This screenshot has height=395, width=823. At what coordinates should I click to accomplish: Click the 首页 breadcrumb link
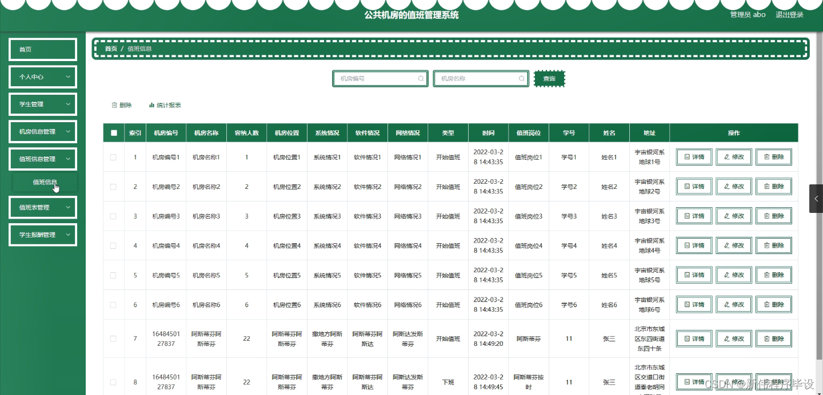pyautogui.click(x=111, y=49)
